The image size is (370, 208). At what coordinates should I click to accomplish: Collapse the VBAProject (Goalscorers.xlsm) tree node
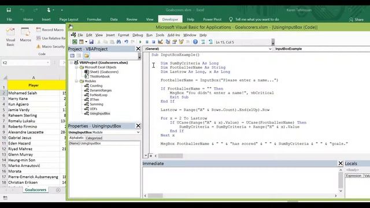click(x=71, y=62)
